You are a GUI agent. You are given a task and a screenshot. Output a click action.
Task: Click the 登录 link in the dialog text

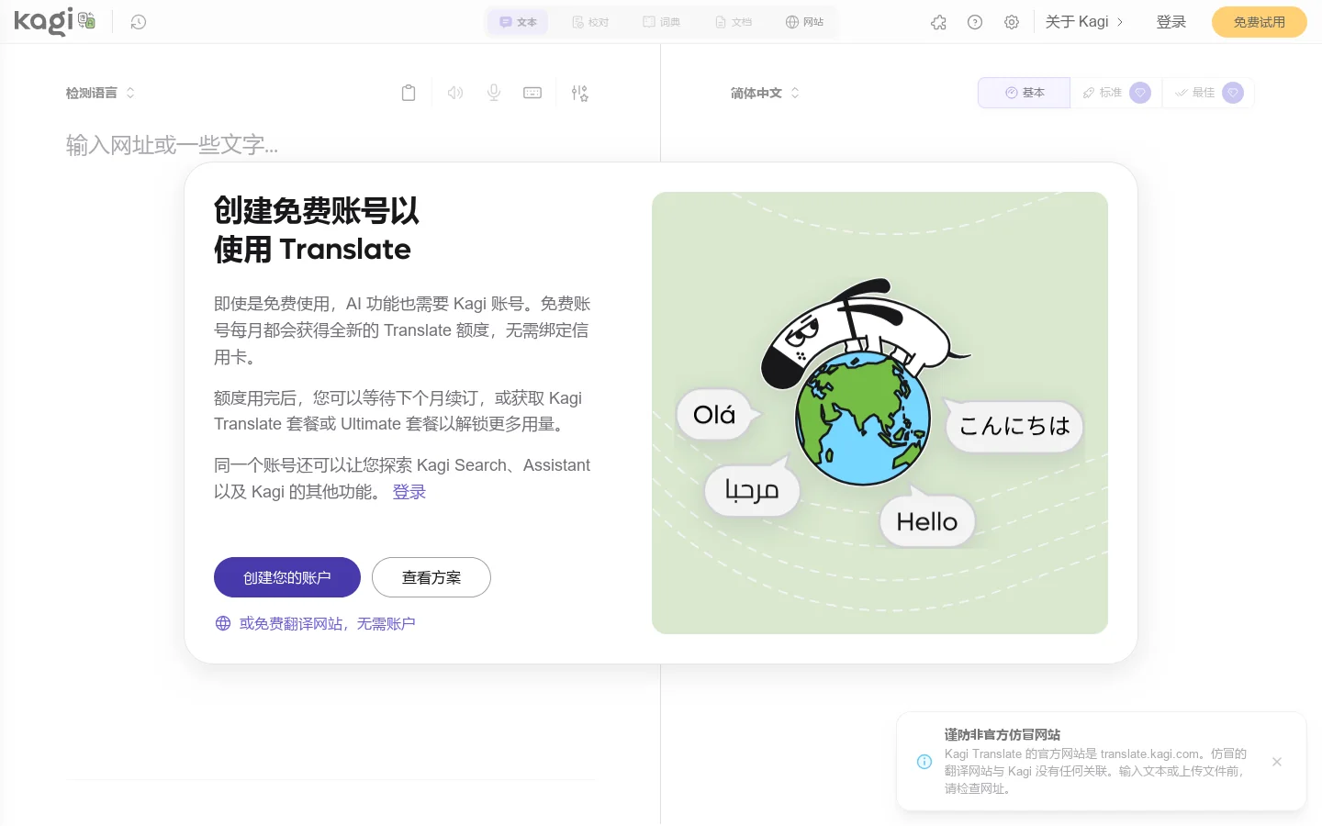[409, 492]
